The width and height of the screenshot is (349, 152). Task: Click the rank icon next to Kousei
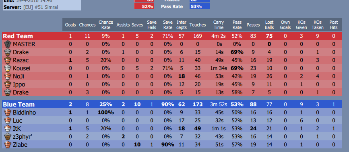[8, 68]
